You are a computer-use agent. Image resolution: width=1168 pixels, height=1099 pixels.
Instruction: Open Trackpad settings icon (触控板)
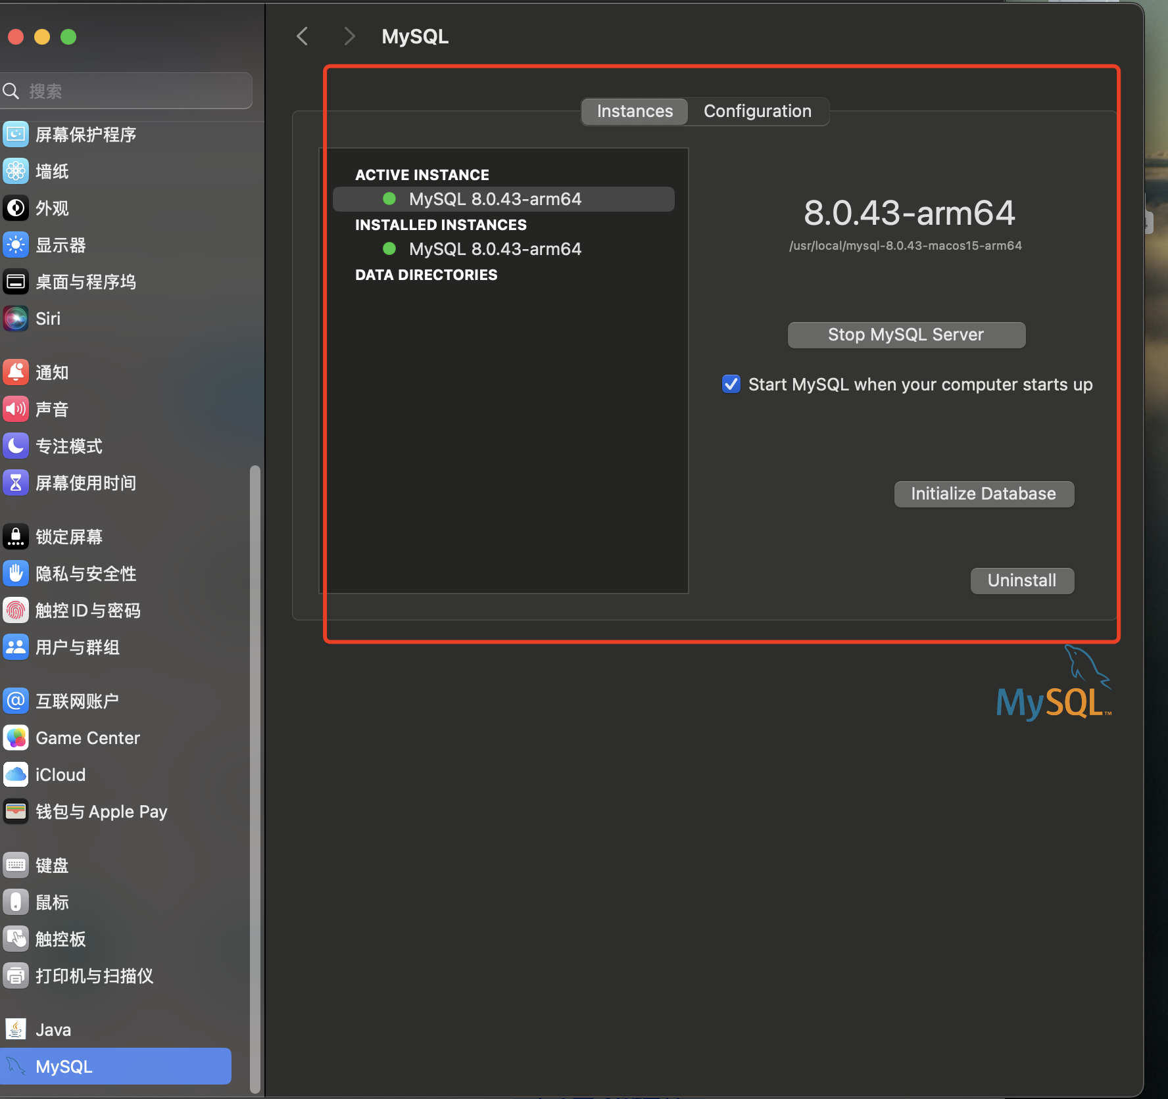(16, 939)
